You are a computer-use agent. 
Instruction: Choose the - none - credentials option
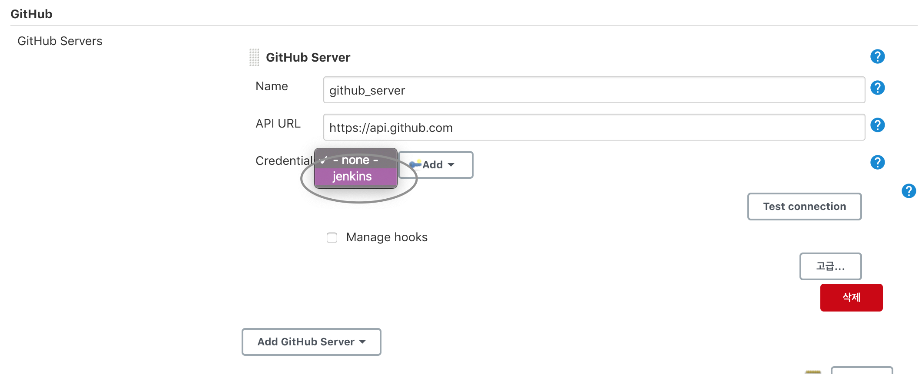pyautogui.click(x=355, y=160)
